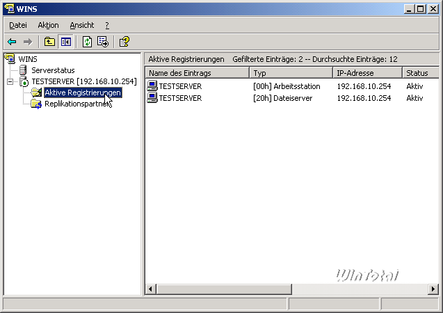
Task: Click the Up one level folder icon
Action: point(49,42)
